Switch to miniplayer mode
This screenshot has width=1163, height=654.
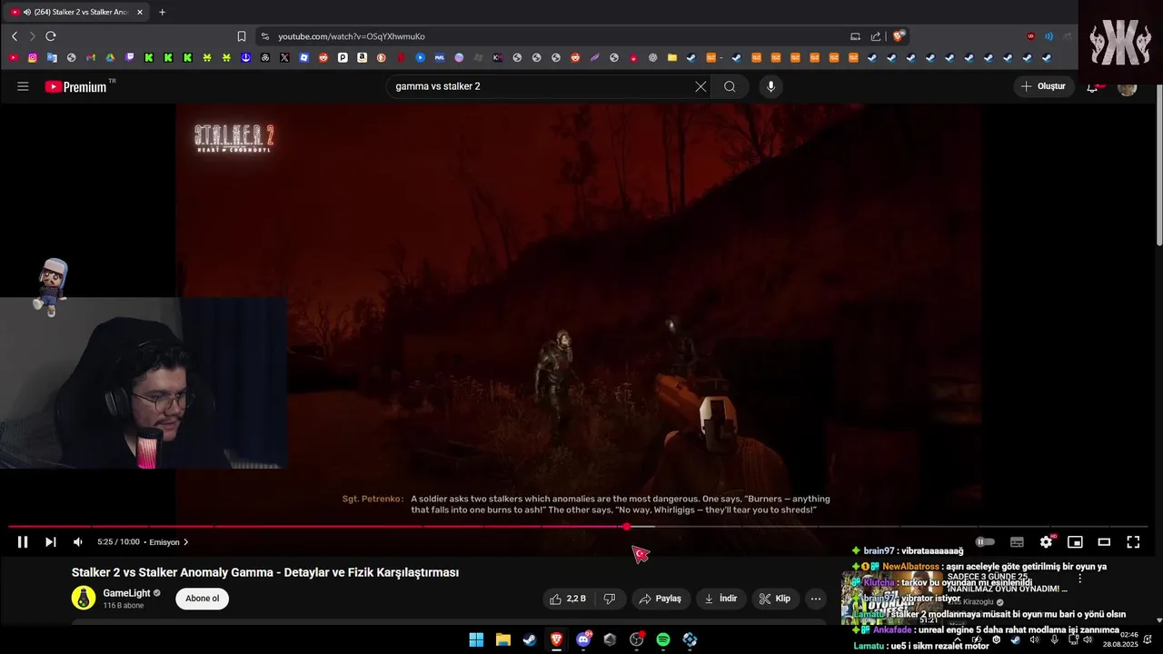tap(1075, 542)
